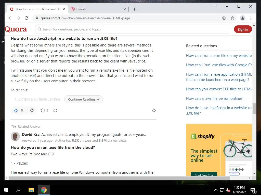Click the 'Related questions' heading
This screenshot has height=195, width=261.
click(x=201, y=46)
